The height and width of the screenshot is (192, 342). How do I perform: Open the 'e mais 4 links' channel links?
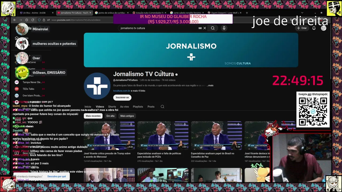(x=138, y=91)
